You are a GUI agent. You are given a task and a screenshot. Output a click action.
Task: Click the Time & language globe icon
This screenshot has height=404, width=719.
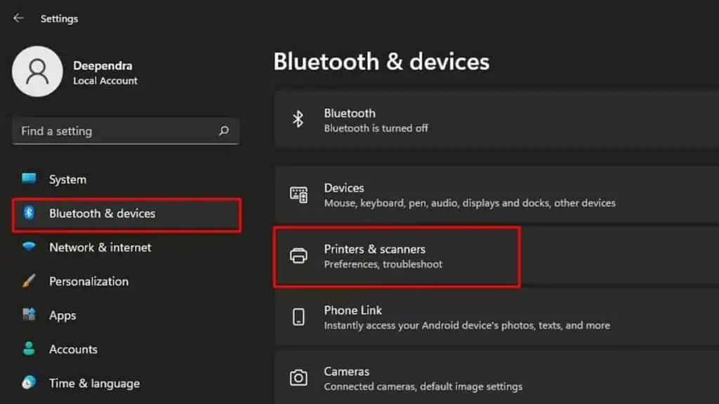pos(29,382)
